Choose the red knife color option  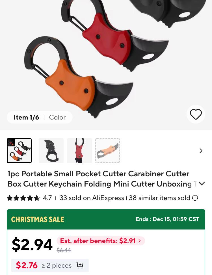[79, 151]
